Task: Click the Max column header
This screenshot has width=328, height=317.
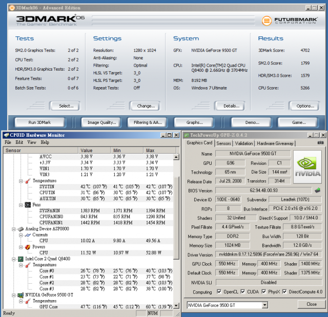Action: tap(160, 151)
